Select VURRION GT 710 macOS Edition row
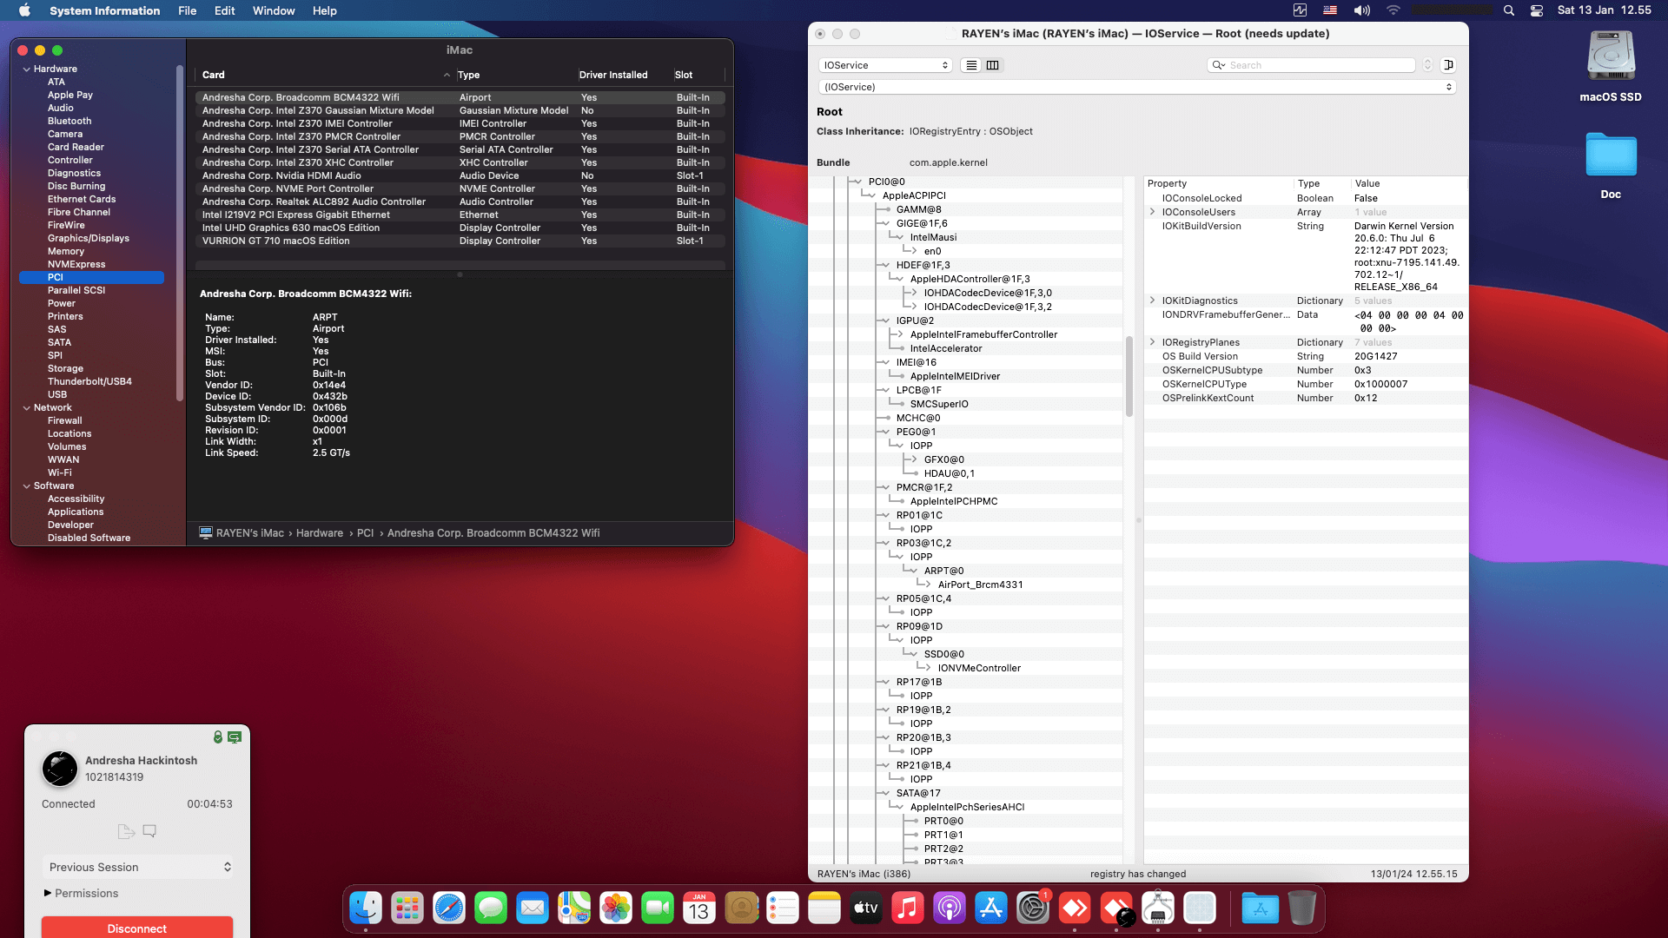 pos(460,241)
